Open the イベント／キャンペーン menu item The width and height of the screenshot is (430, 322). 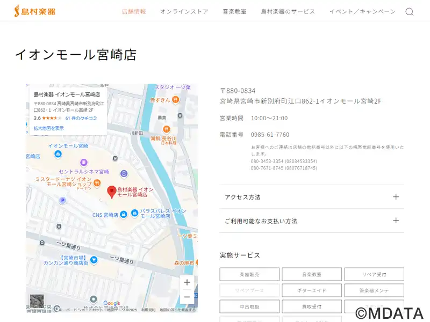tap(362, 11)
